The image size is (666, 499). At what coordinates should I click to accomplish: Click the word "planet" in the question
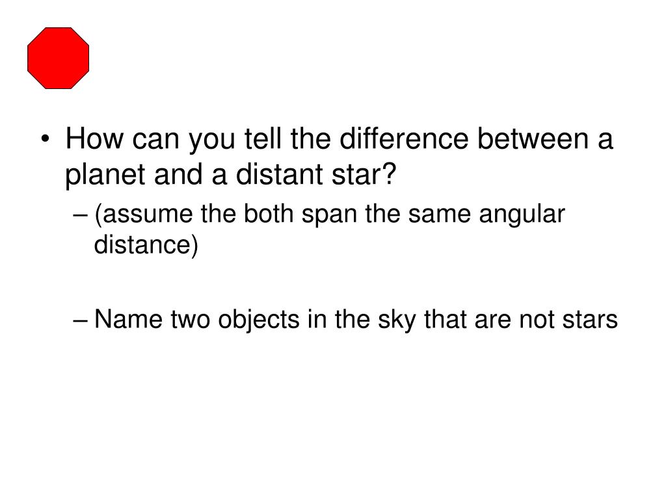[105, 175]
